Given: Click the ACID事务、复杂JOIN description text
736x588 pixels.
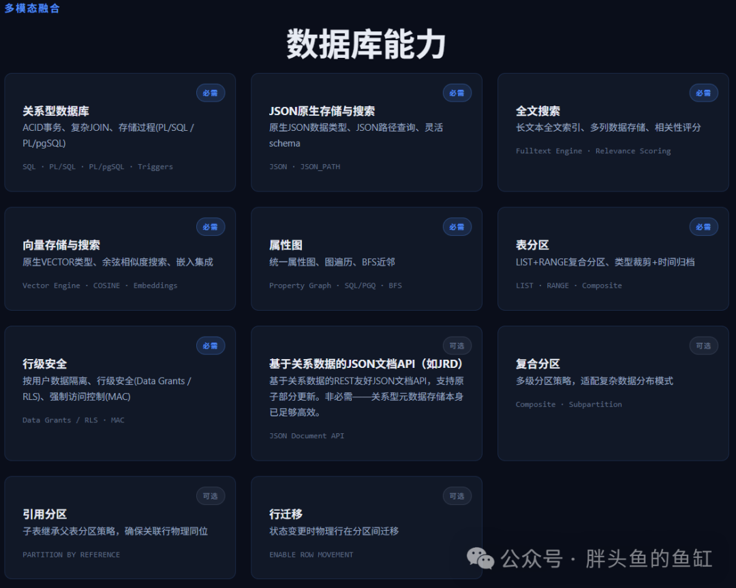Looking at the screenshot, I should [108, 135].
